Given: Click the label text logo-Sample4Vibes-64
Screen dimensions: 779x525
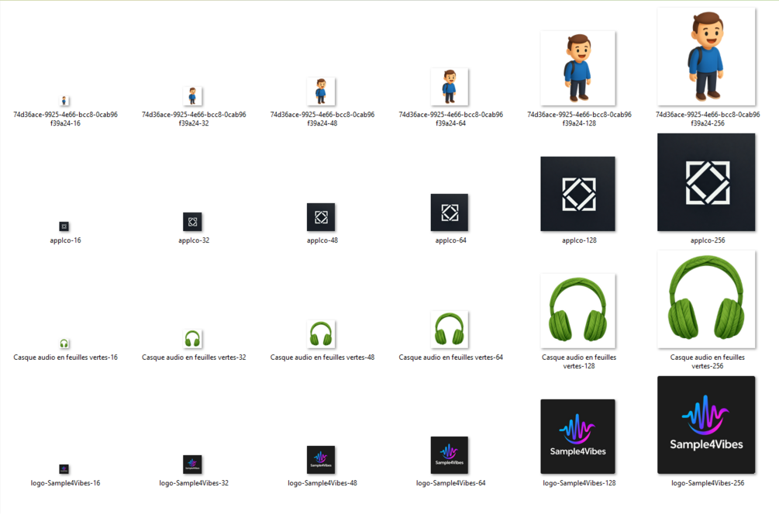Looking at the screenshot, I should [x=450, y=483].
